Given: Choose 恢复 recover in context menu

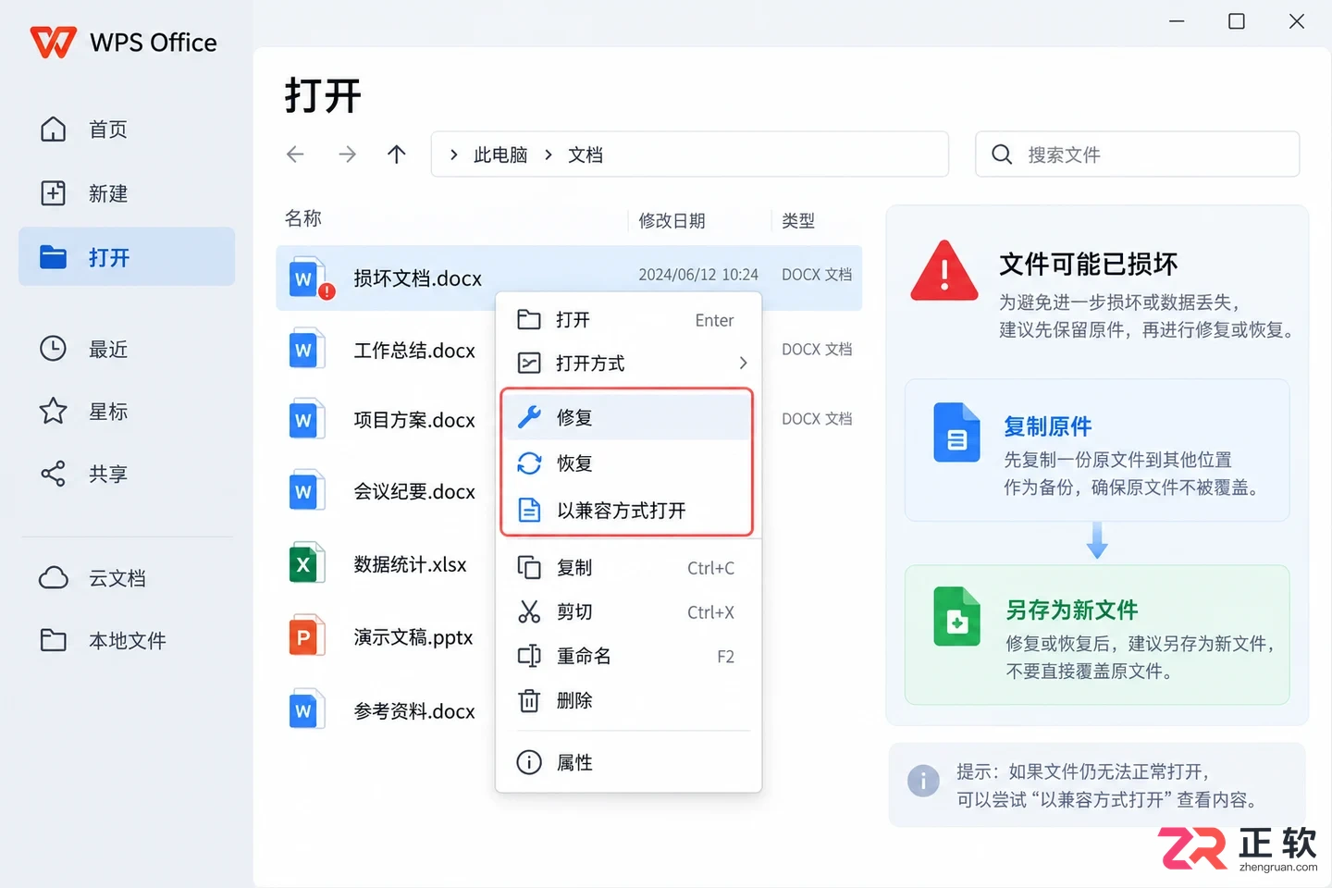Looking at the screenshot, I should click(627, 463).
